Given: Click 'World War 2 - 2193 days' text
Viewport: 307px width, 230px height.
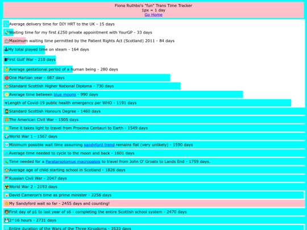Looking at the screenshot, I should pyautogui.click(x=33, y=187).
